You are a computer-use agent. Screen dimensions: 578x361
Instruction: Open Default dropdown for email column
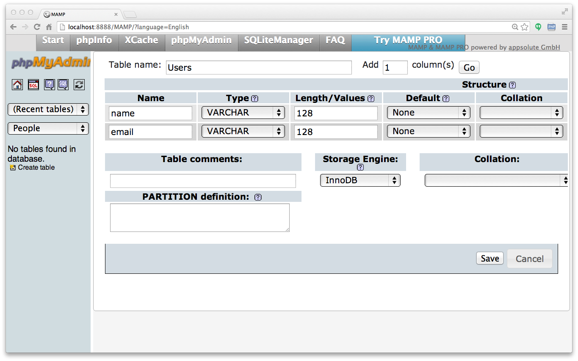click(x=429, y=131)
